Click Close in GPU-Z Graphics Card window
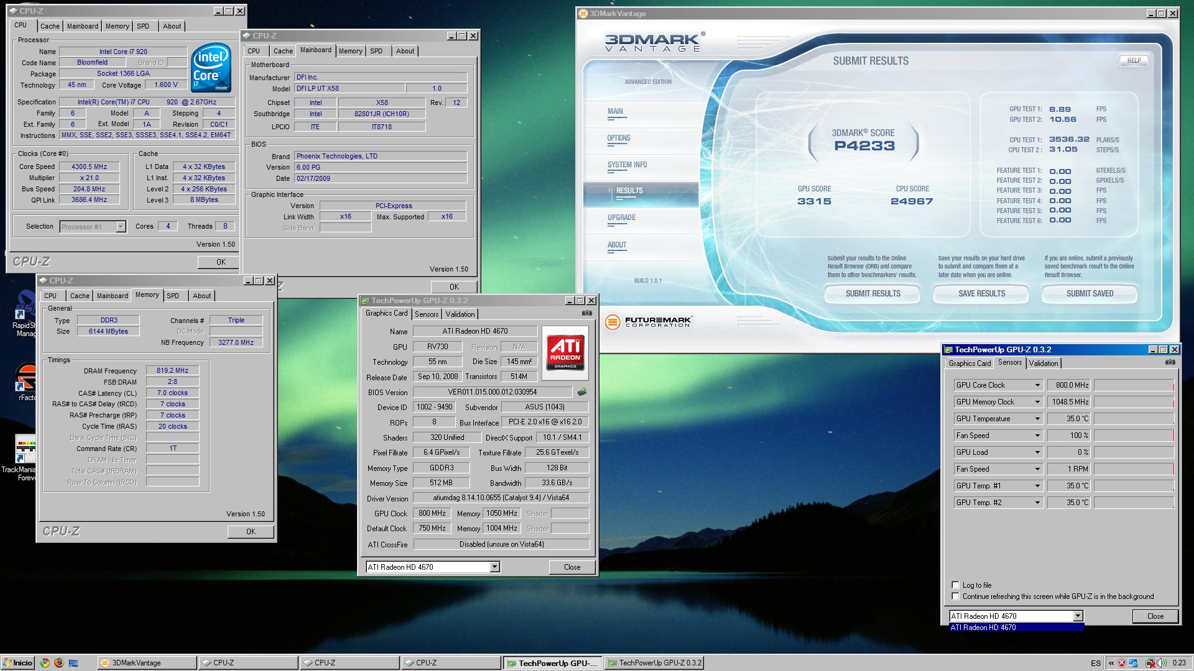Viewport: 1194px width, 671px height. coord(572,567)
